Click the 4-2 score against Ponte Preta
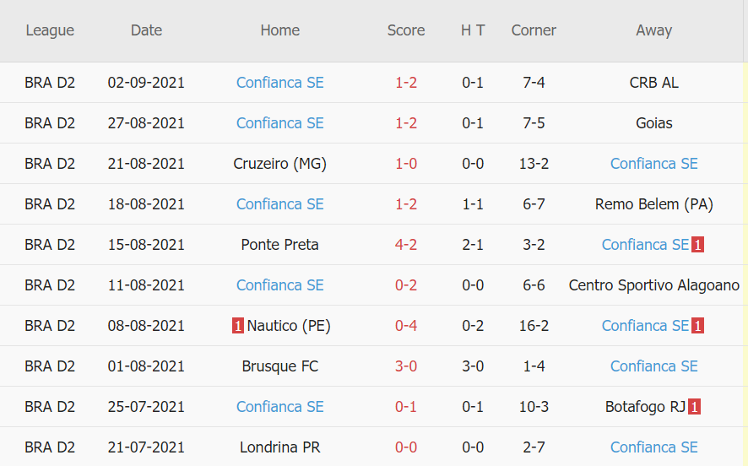This screenshot has width=748, height=466. [406, 245]
